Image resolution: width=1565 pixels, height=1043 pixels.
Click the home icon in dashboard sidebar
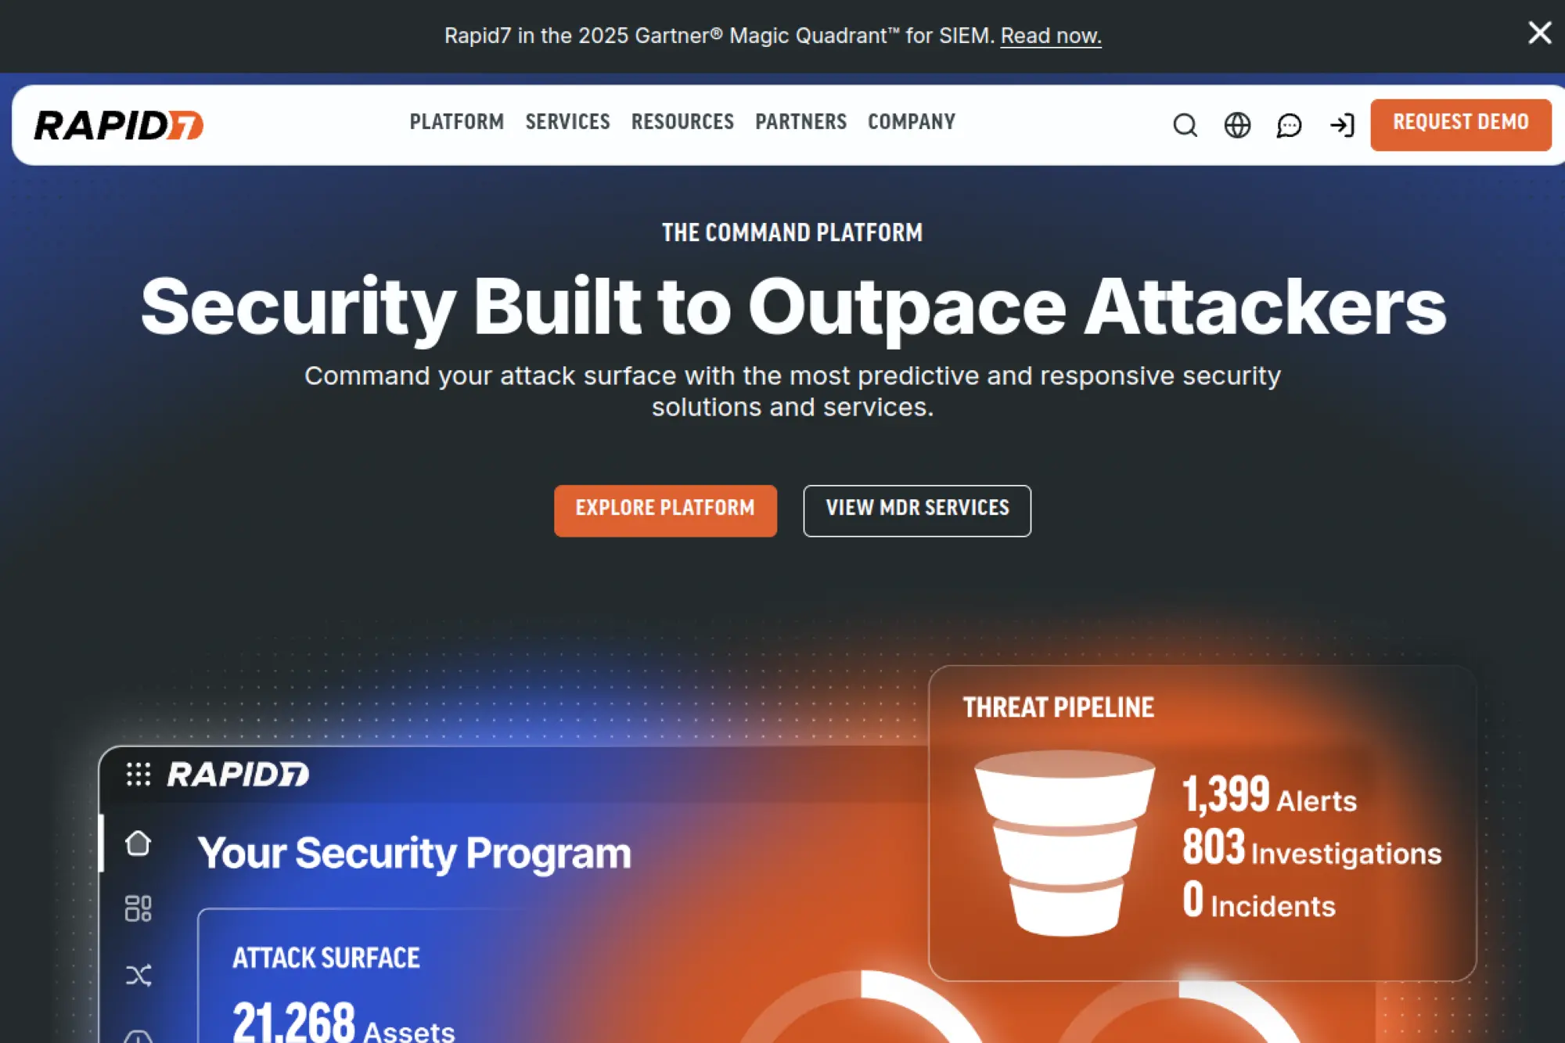pos(139,843)
